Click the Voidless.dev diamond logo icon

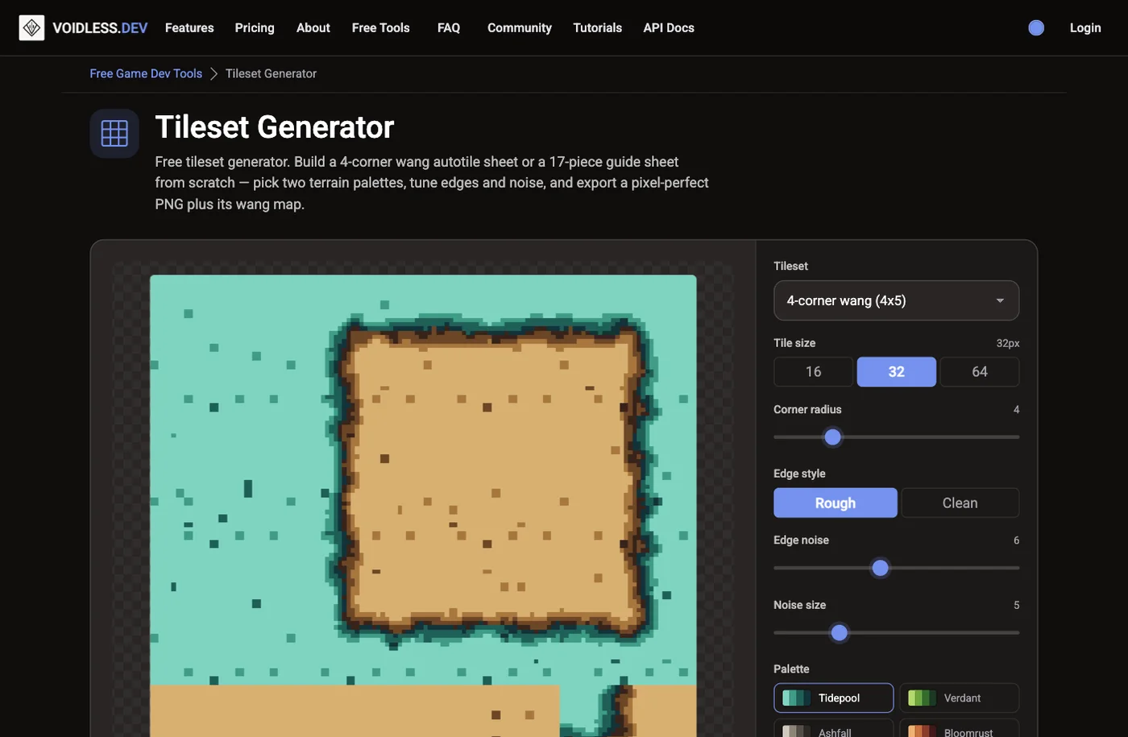(x=31, y=27)
